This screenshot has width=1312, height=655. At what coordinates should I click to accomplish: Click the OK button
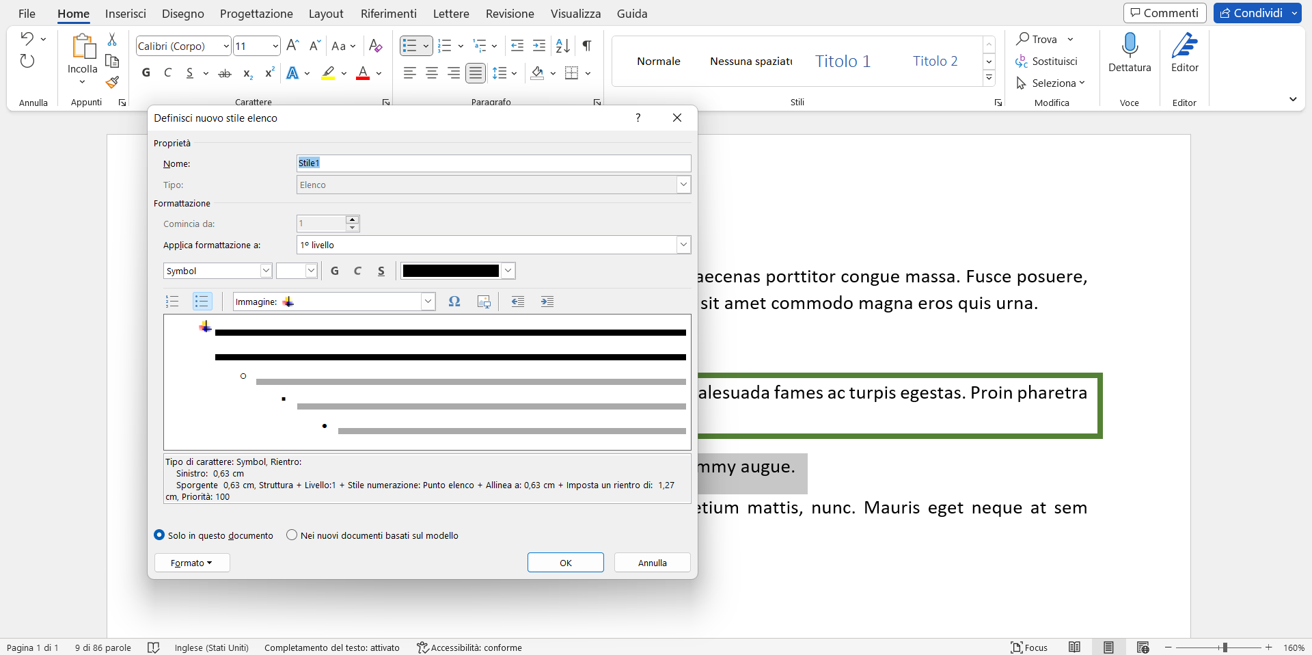click(x=565, y=563)
